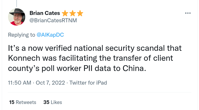Click the last gold star emoji
Screen dimensions: 199x110
click(80, 13)
